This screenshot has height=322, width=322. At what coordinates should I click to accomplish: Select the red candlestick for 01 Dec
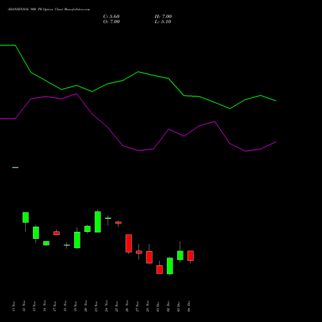coord(160,270)
